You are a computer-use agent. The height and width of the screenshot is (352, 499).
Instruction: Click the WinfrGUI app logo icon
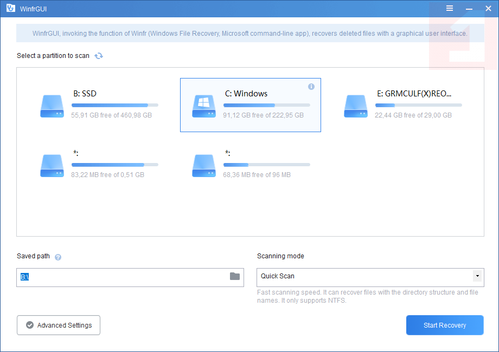[x=11, y=8]
